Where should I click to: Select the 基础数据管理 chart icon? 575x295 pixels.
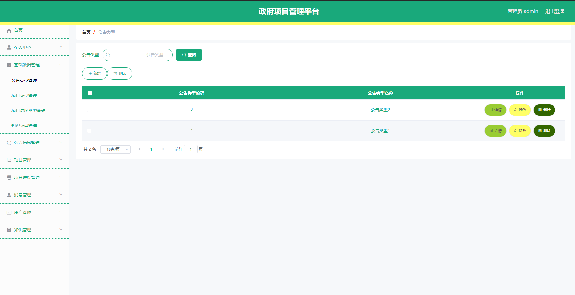coord(8,64)
